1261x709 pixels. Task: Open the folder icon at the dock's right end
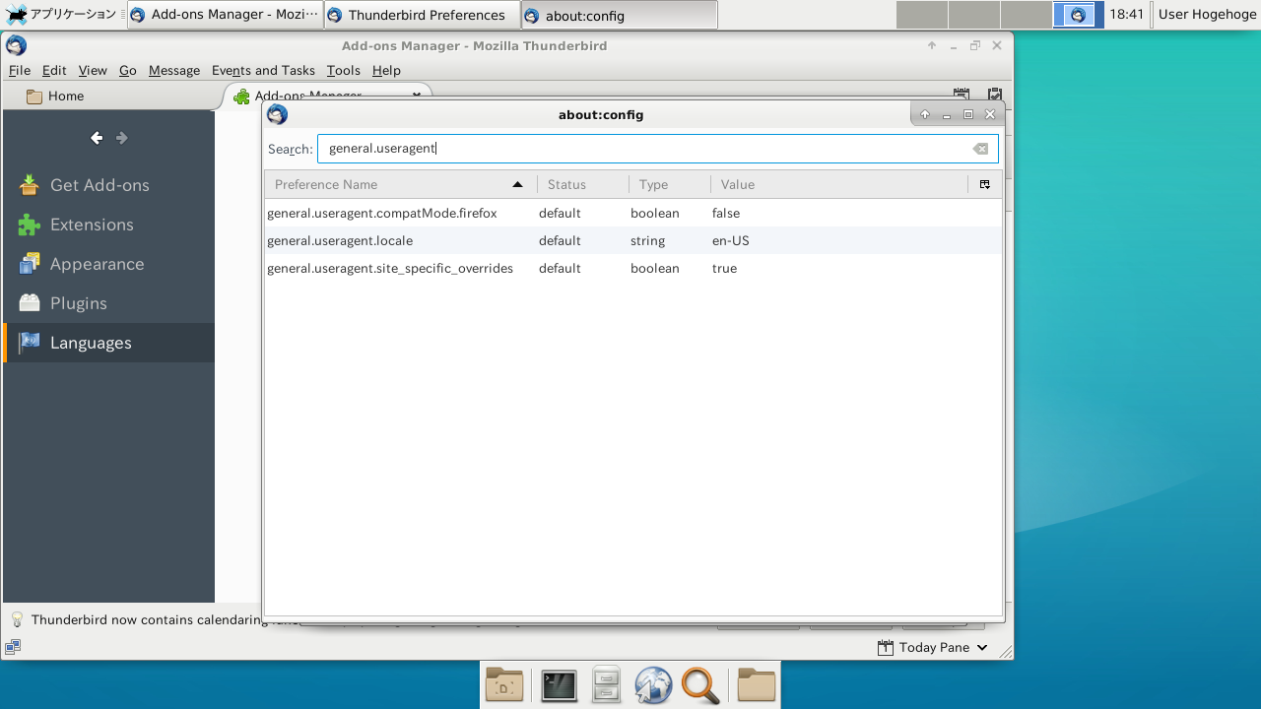coord(756,685)
